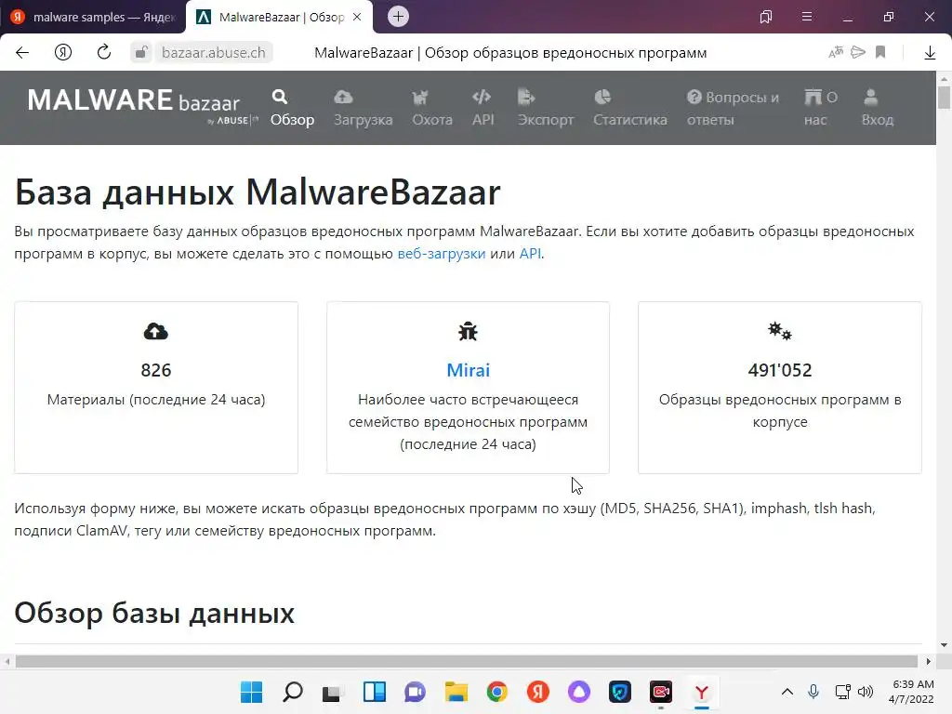Bookmark the page with the bookmark icon
This screenshot has width=952, height=714.
tap(880, 52)
